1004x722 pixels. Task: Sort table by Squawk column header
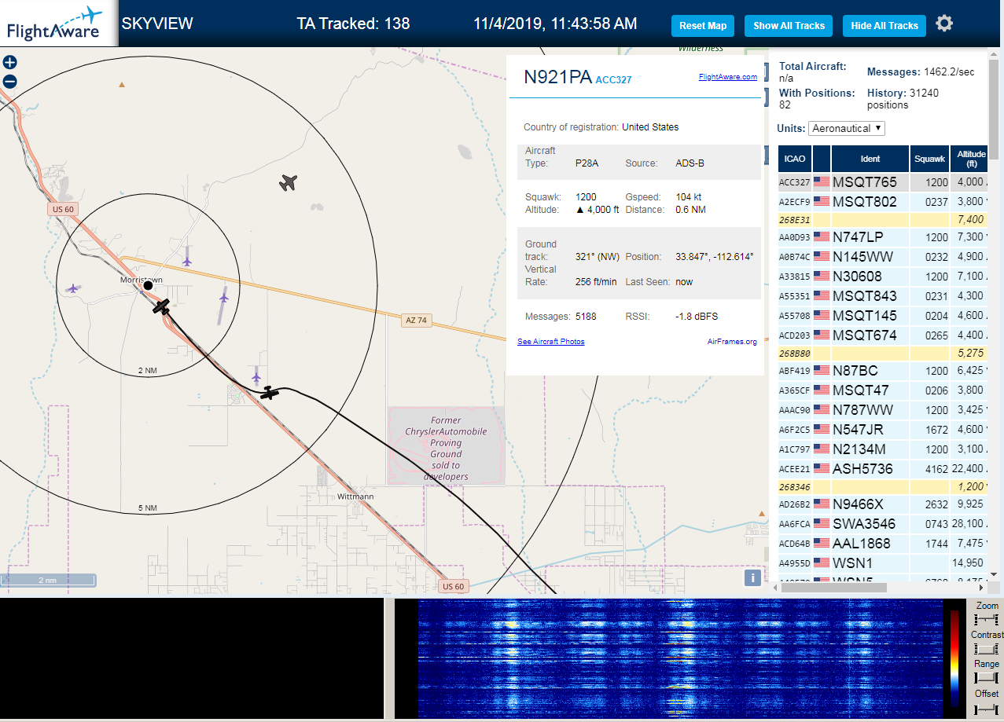point(929,159)
